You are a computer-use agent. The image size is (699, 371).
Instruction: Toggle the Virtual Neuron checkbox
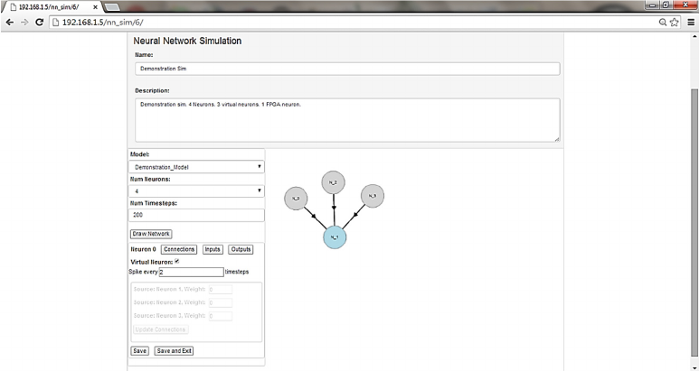pyautogui.click(x=177, y=262)
